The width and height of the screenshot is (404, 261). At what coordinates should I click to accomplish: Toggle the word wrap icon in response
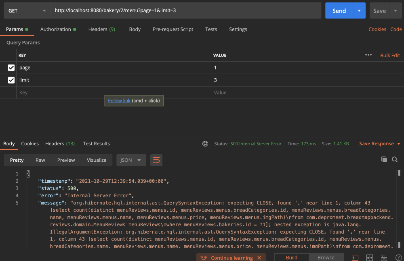click(156, 160)
